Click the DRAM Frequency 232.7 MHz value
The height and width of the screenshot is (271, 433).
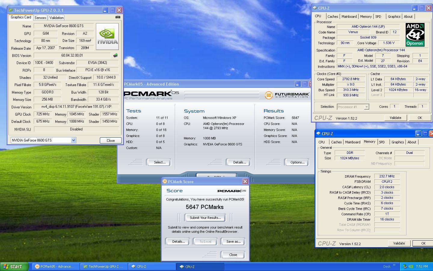tap(387, 176)
